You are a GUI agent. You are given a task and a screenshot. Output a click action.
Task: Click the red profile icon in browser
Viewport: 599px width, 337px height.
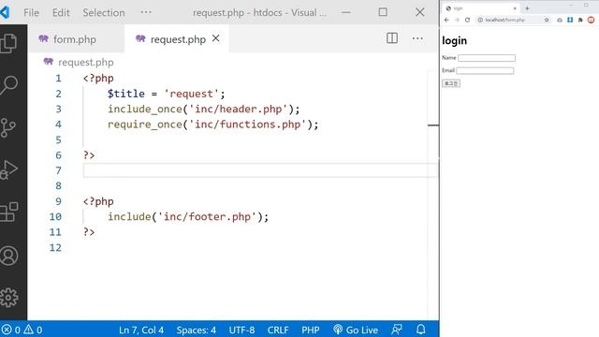(x=591, y=20)
